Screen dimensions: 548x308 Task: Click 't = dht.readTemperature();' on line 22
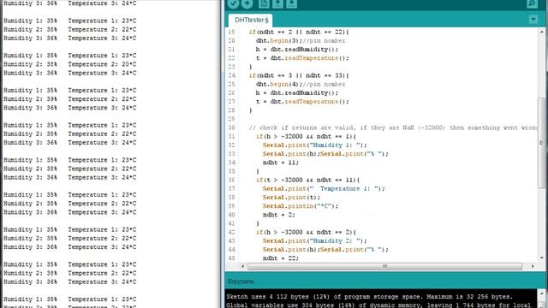point(302,58)
